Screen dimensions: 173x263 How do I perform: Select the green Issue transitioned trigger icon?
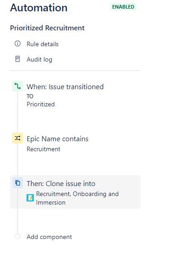coord(18,86)
